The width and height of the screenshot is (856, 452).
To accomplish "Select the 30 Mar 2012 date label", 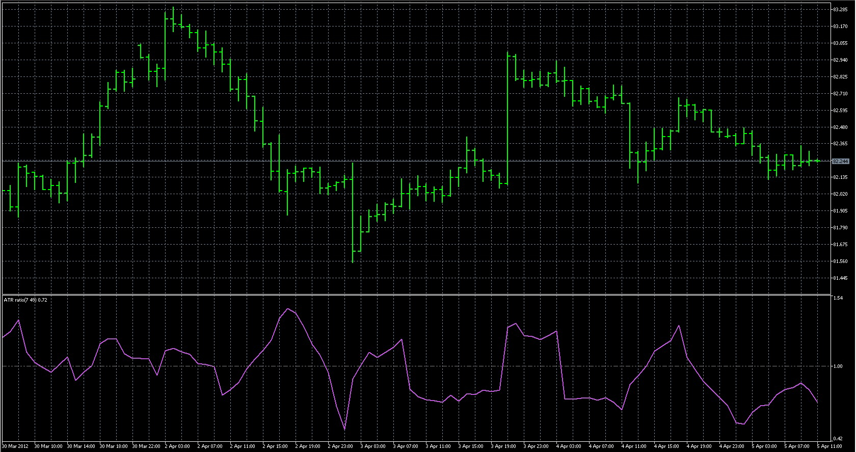I will coord(15,446).
